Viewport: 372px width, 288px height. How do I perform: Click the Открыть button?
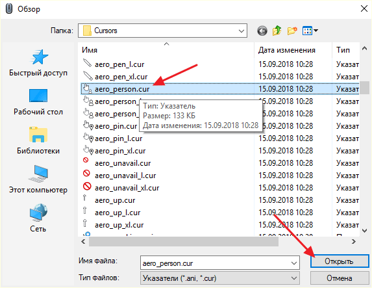tap(340, 261)
